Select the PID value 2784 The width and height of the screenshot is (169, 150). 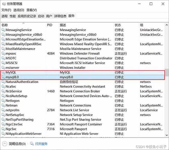coord(51,110)
